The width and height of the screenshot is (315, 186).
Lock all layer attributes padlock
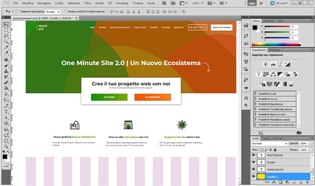(275, 150)
